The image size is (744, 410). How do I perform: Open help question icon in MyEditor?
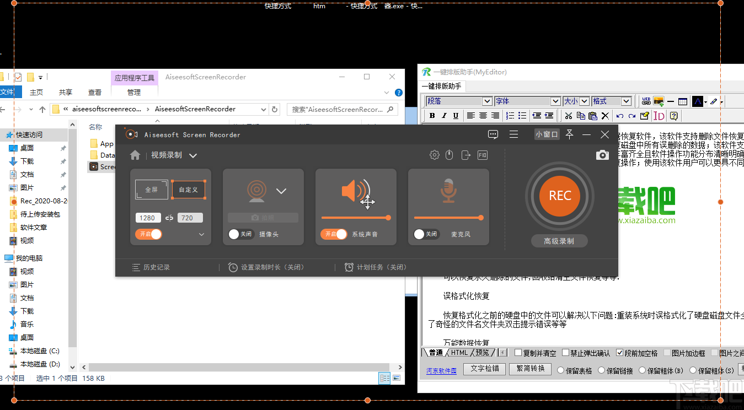coord(673,116)
